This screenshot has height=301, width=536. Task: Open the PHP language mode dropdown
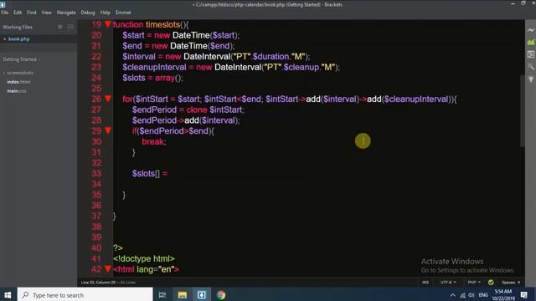474,283
